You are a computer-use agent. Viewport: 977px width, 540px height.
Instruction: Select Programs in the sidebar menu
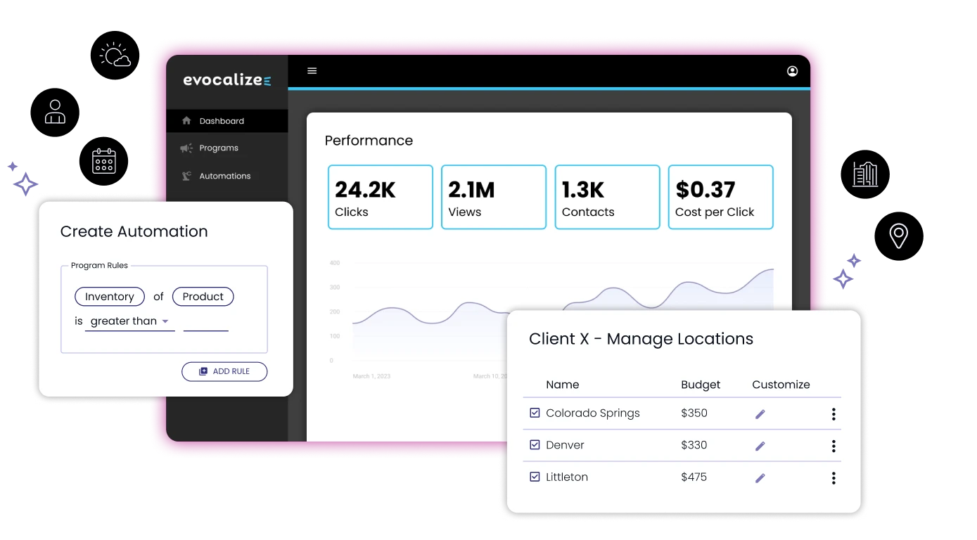[218, 148]
